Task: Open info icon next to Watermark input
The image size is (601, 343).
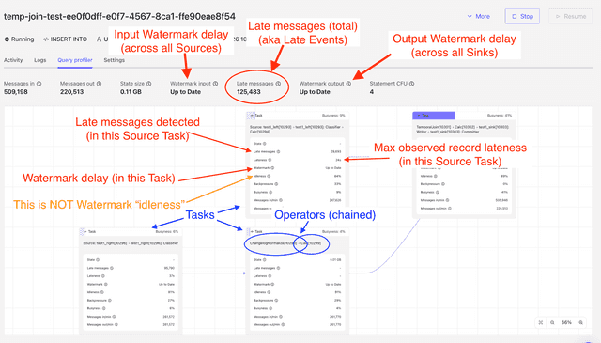Action: coord(215,84)
